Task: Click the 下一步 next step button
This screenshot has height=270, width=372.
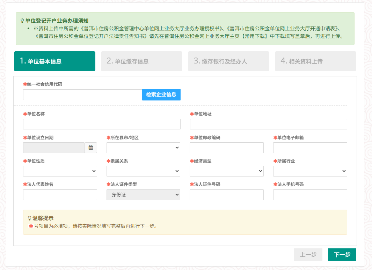Action: [342, 255]
